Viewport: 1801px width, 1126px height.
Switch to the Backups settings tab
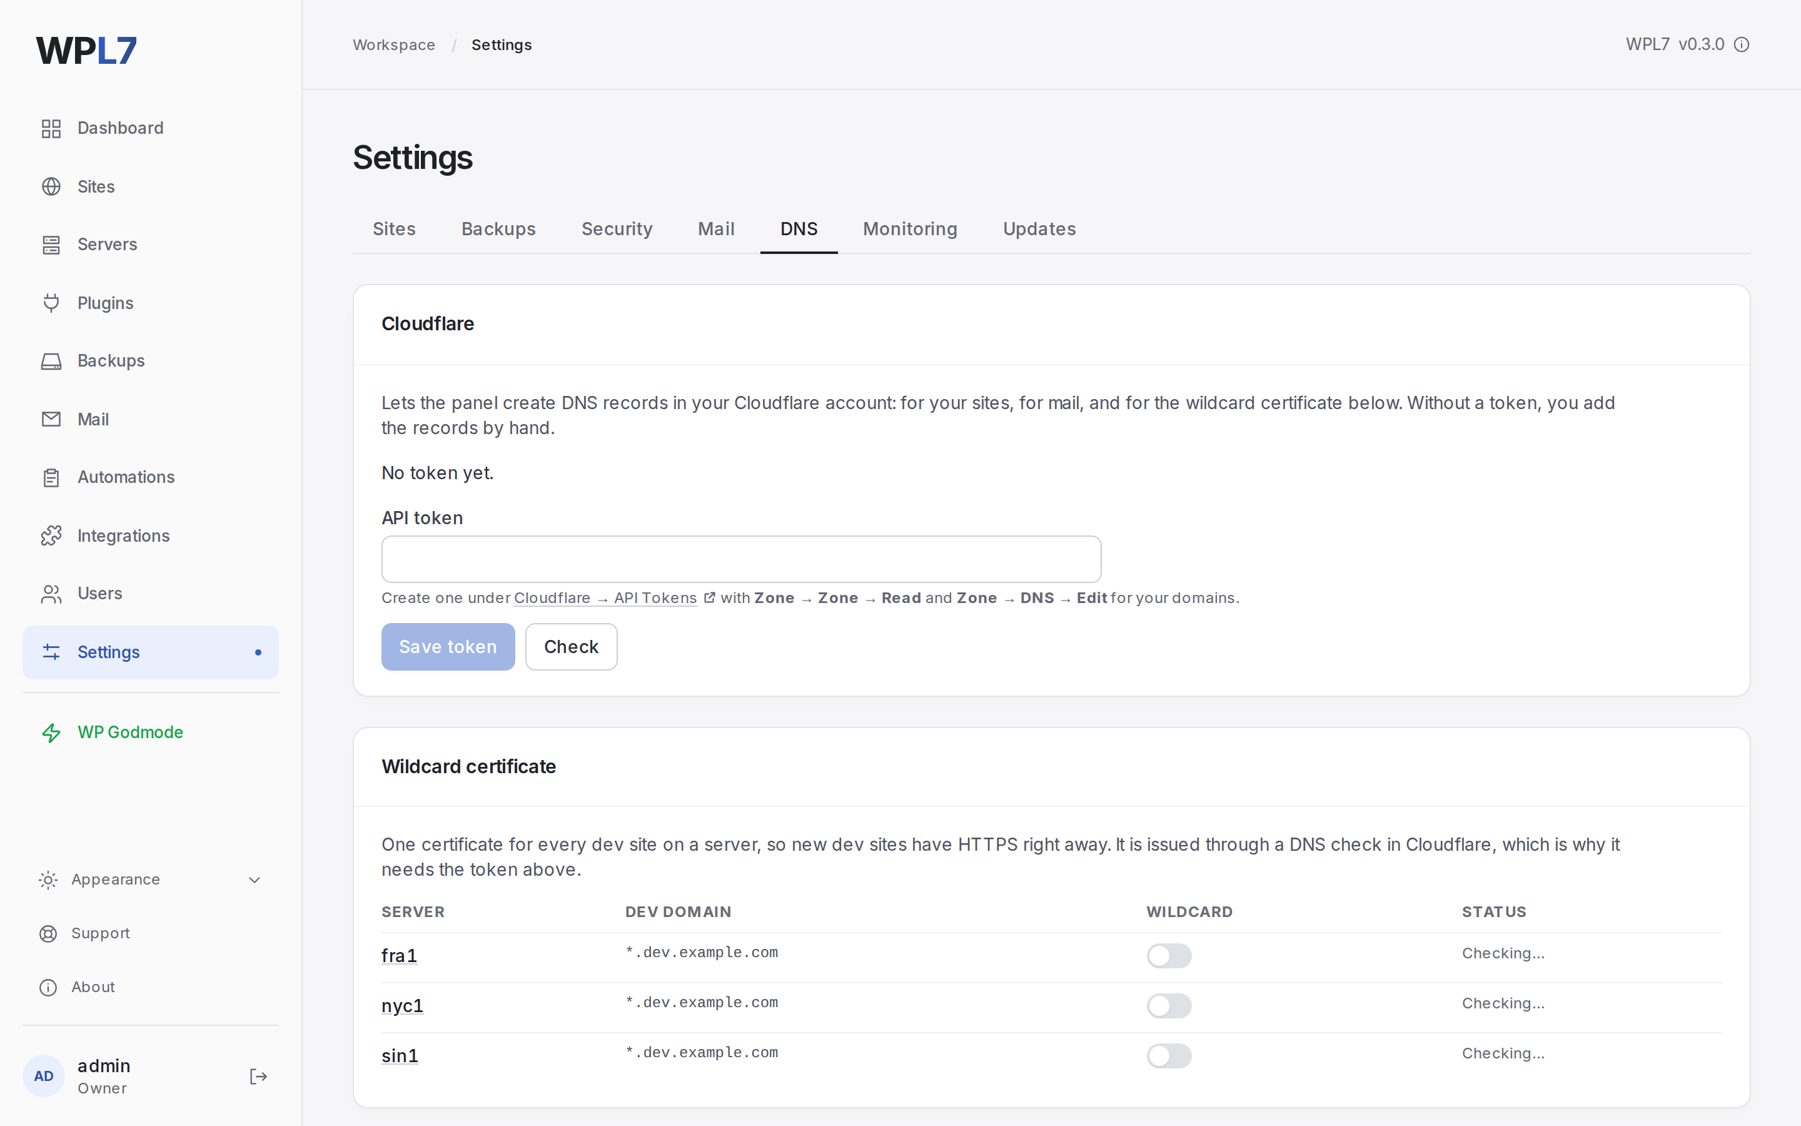pos(498,228)
